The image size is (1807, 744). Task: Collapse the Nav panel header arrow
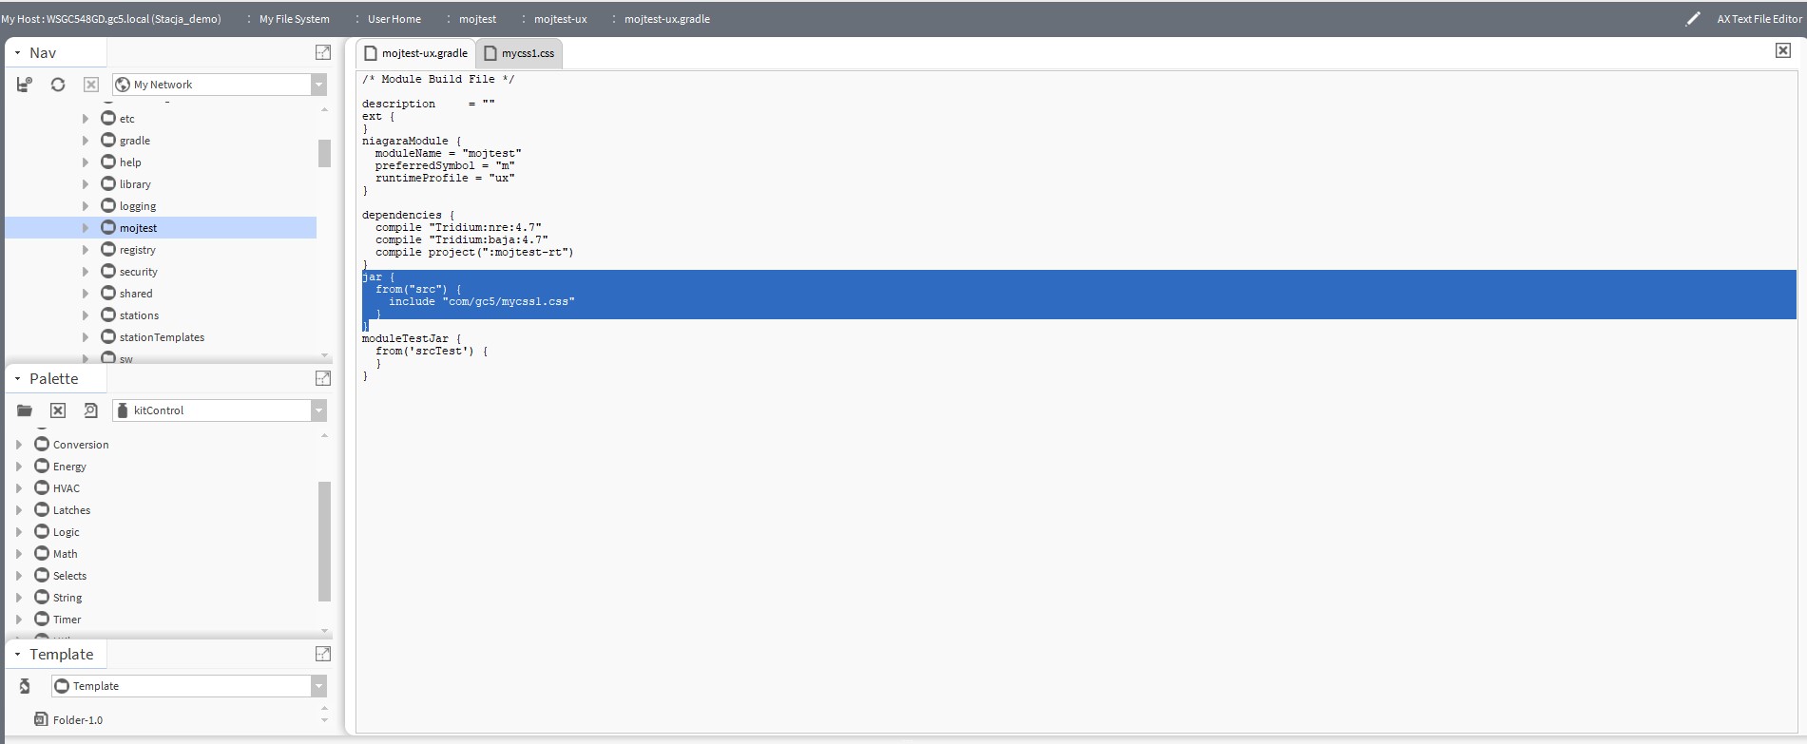(x=17, y=53)
